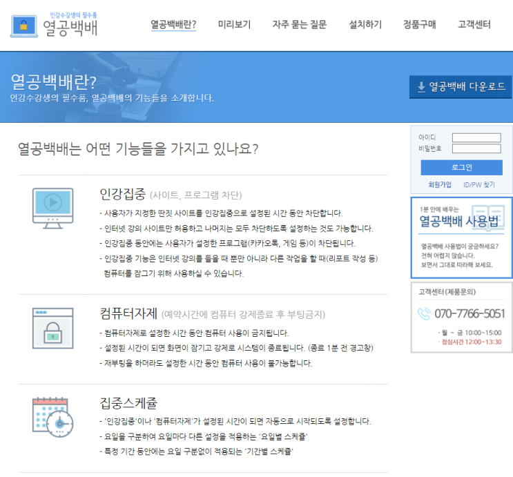Open the 미리보기 menu item
Image resolution: width=513 pixels, height=477 pixels.
click(x=234, y=25)
